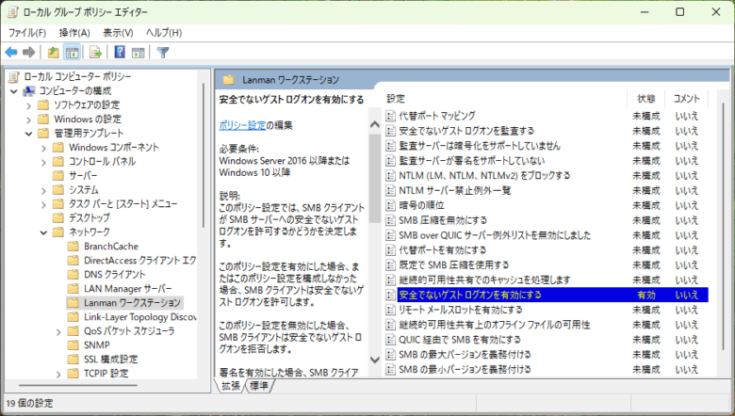Screen dimensions: 735x416
Task: Click the Export list toolbar icon
Action: [95, 53]
